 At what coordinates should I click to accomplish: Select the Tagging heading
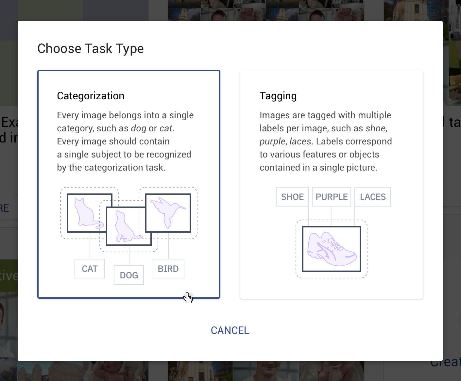278,96
